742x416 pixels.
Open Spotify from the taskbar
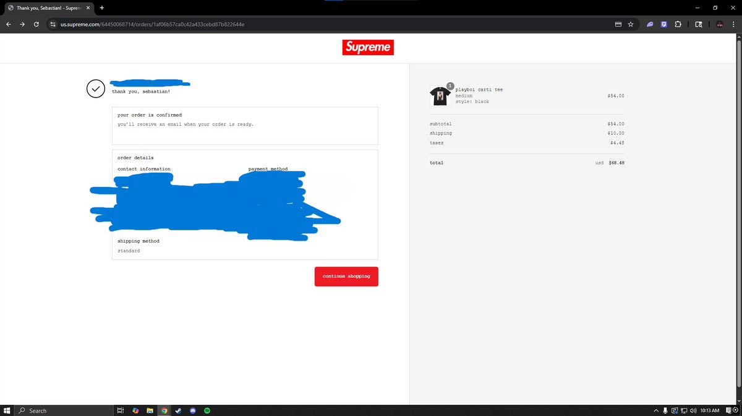[x=207, y=410]
